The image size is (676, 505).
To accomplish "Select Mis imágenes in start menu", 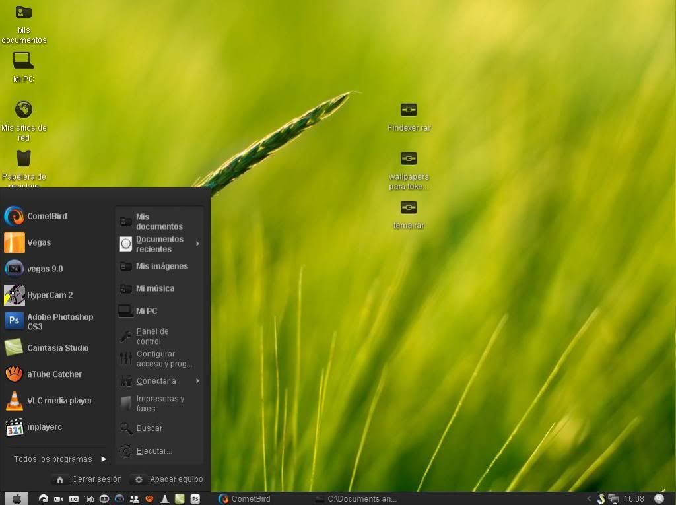I will coord(161,267).
